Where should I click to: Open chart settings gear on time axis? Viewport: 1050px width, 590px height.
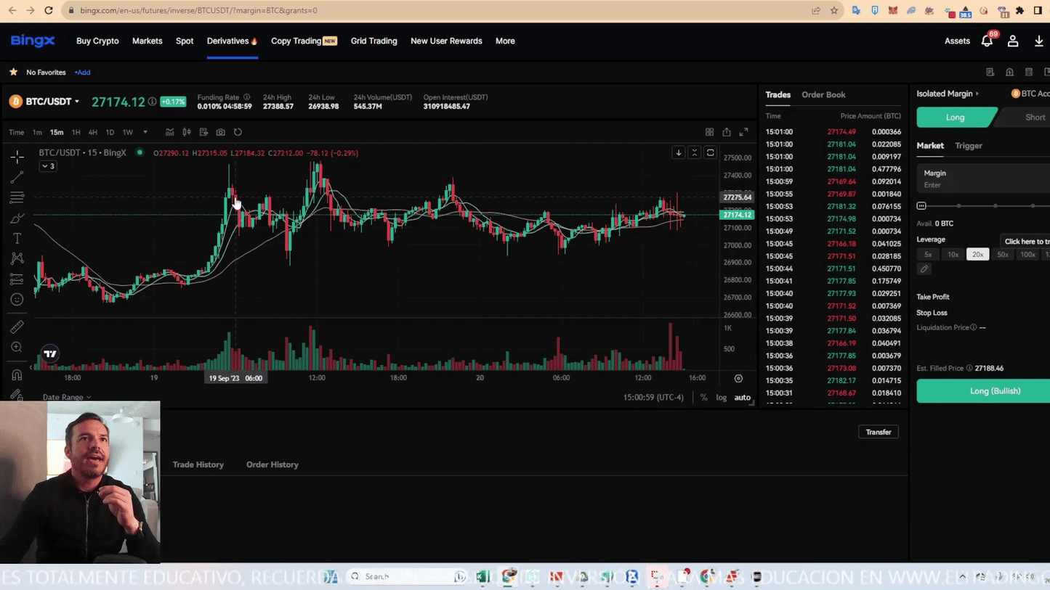coord(738,378)
